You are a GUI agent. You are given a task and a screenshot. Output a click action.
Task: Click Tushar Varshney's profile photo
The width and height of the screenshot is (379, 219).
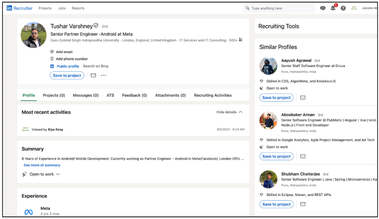[x=34, y=35]
